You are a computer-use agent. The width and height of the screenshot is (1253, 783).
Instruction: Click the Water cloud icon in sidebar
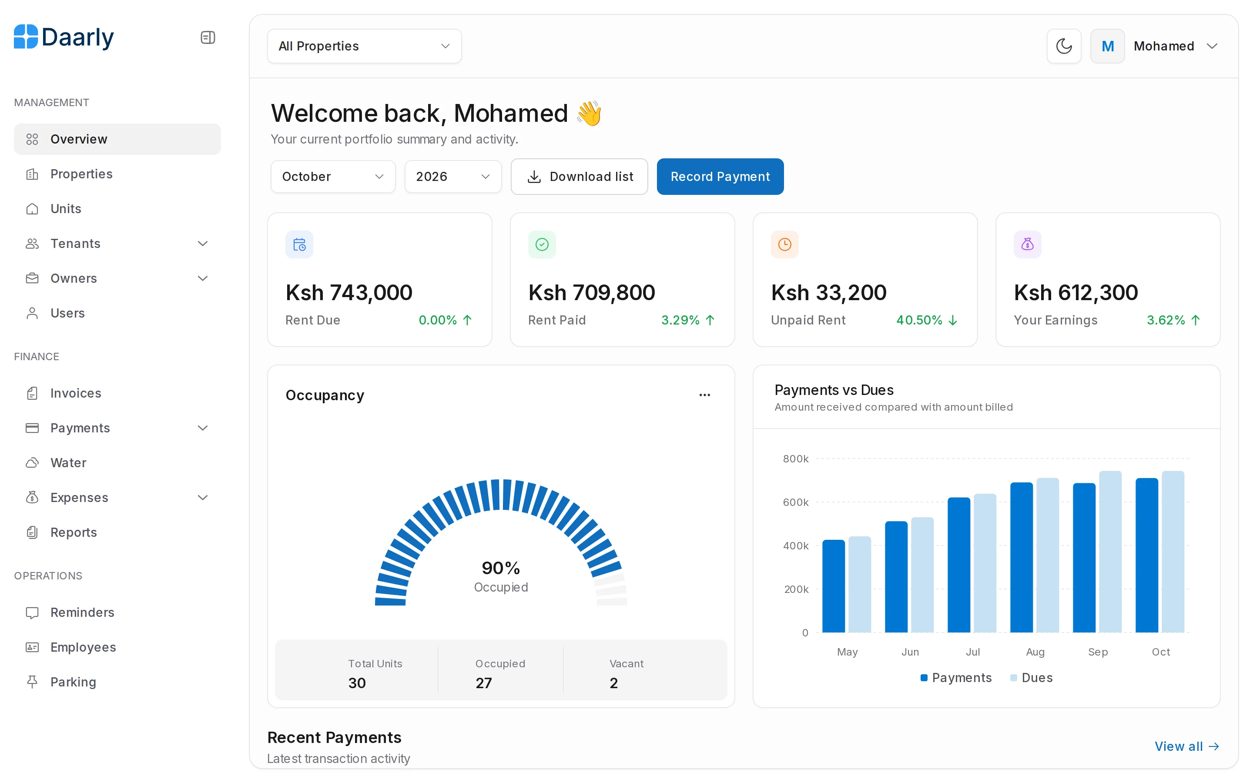32,462
